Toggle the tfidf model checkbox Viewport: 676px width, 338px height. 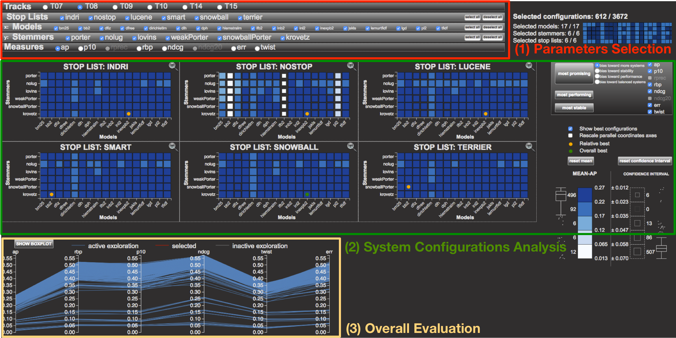(438, 28)
